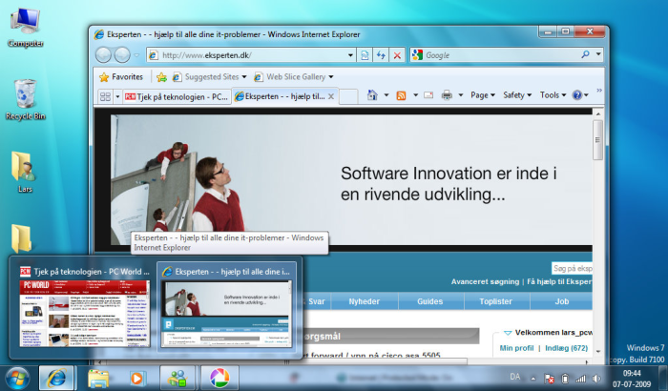Click the volume speaker tray icon
Image resolution: width=668 pixels, height=391 pixels.
596,378
